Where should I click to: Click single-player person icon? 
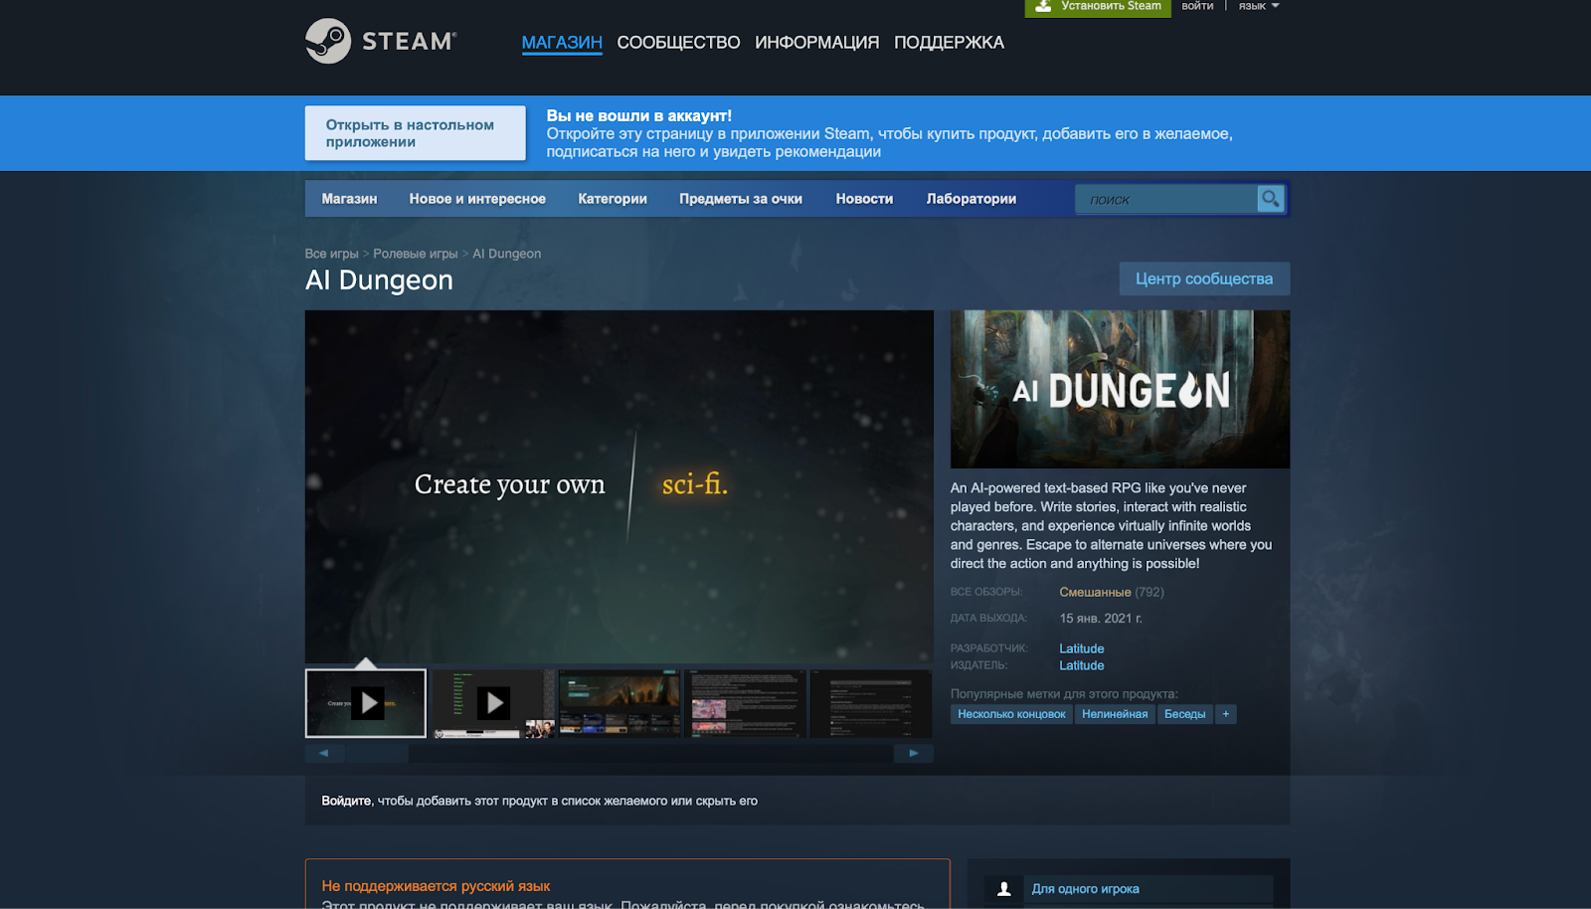pyautogui.click(x=1004, y=889)
